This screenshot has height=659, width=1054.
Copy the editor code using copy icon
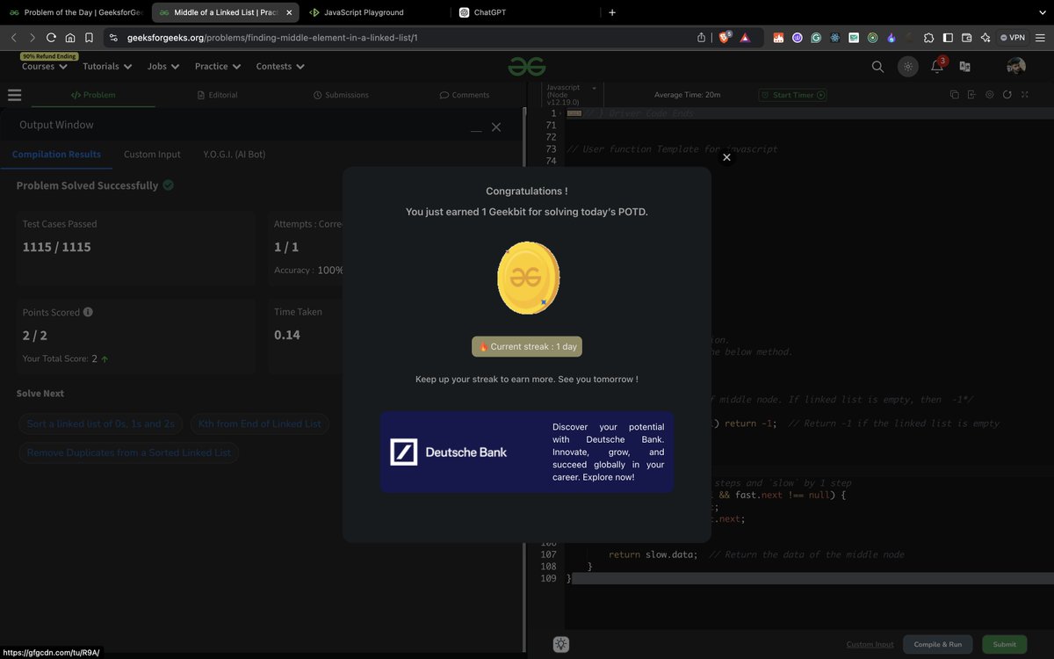pyautogui.click(x=955, y=94)
